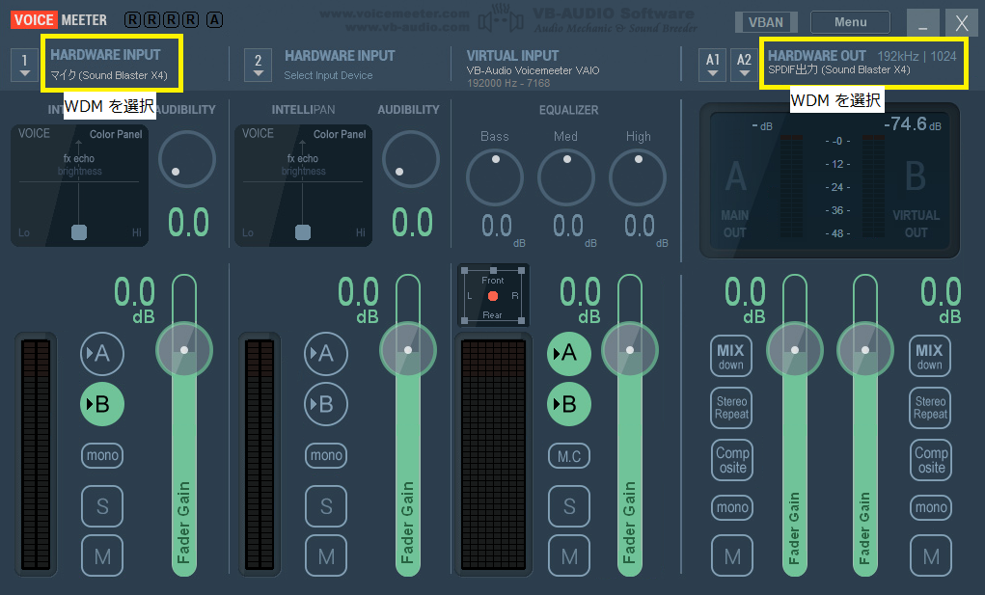Click the Color Panel label on Input 2
The height and width of the screenshot is (595, 985).
(340, 134)
